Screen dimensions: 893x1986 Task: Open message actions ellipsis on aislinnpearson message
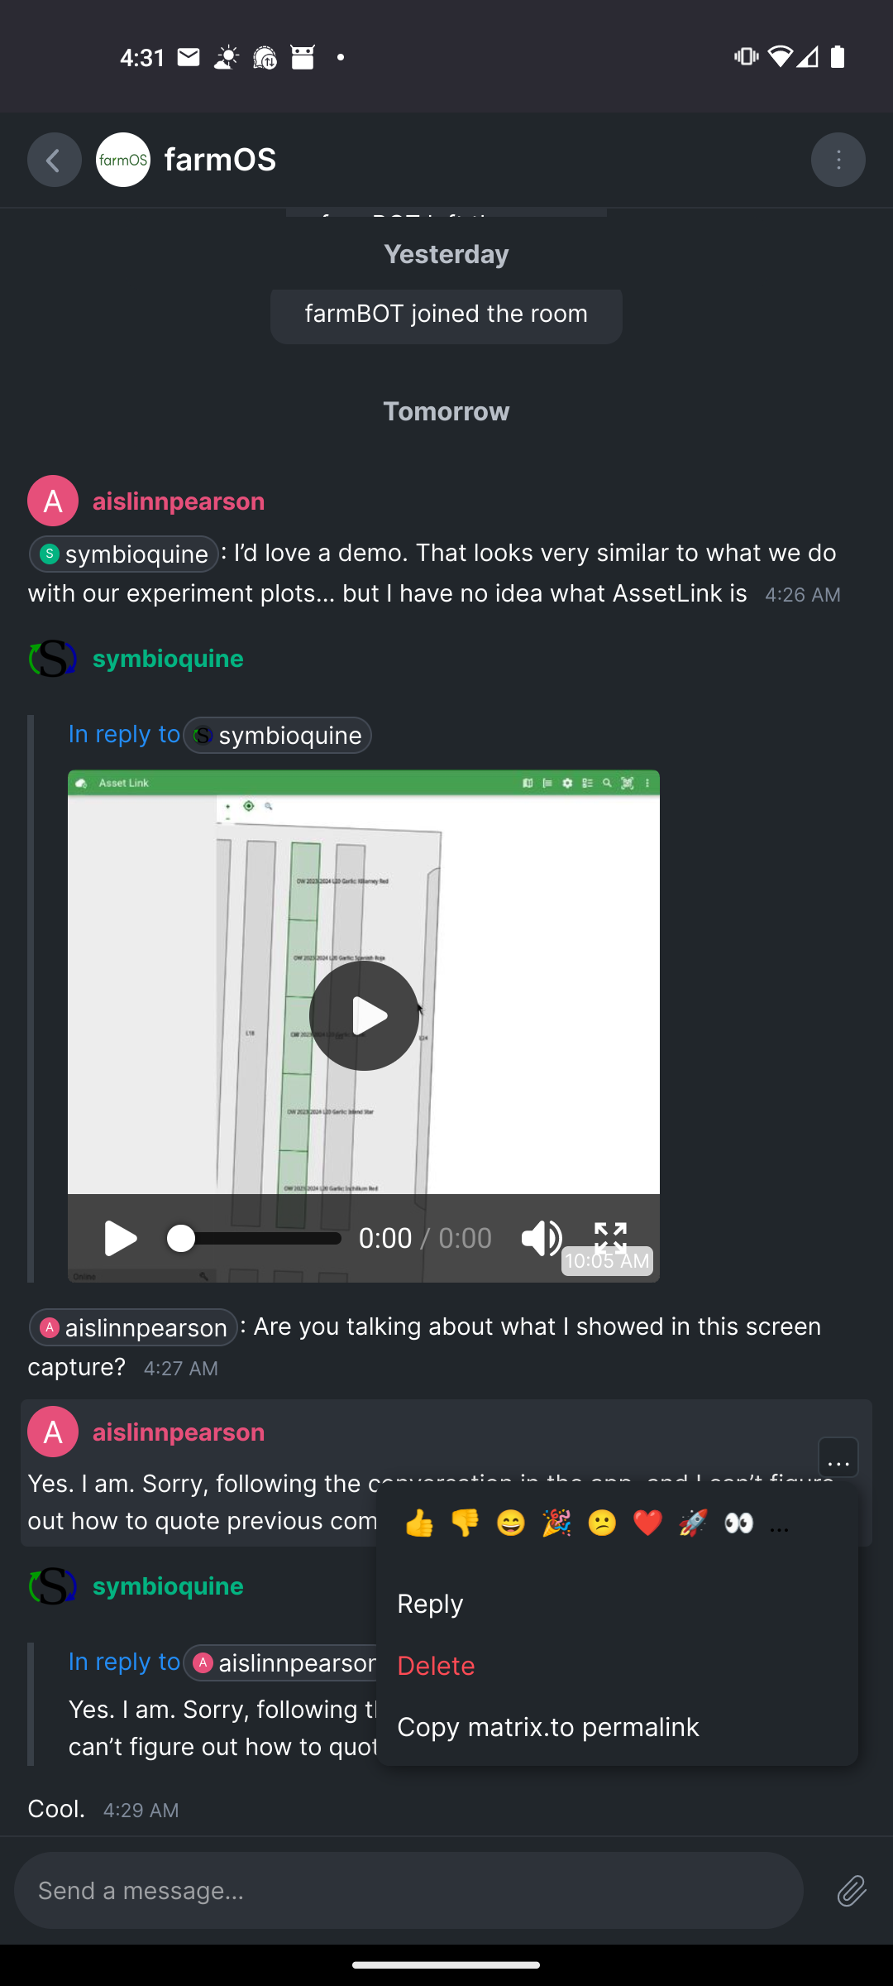tap(838, 1458)
